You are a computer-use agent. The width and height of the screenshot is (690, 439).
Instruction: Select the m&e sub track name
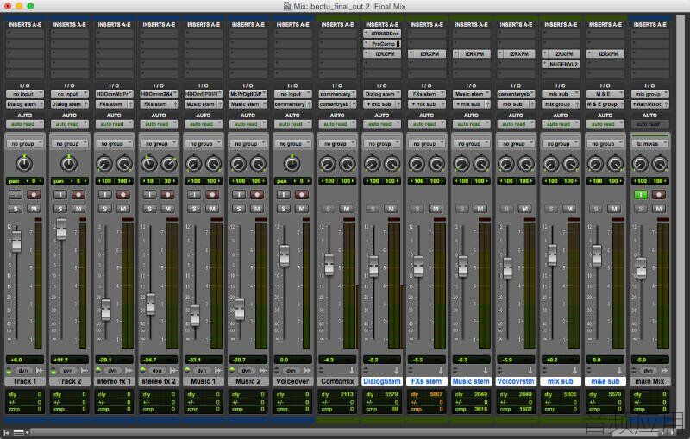(605, 381)
